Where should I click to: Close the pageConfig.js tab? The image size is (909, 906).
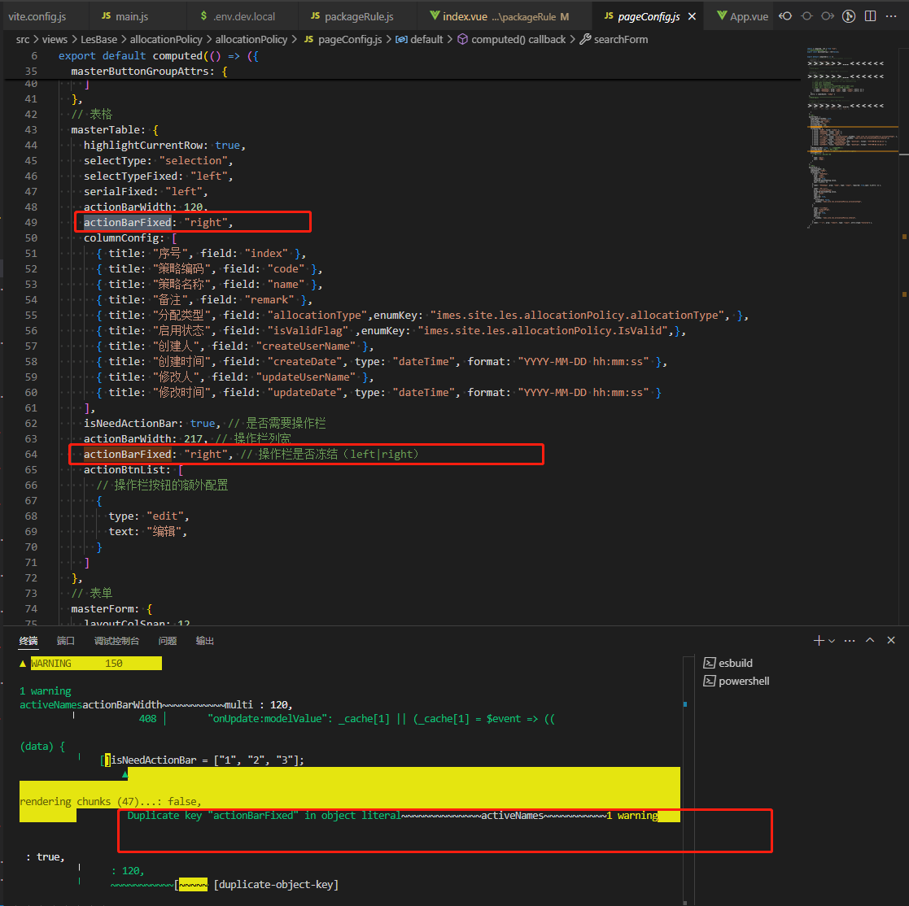pos(692,17)
